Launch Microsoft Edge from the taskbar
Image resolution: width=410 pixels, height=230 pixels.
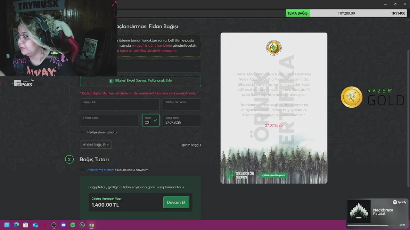click(x=16, y=225)
